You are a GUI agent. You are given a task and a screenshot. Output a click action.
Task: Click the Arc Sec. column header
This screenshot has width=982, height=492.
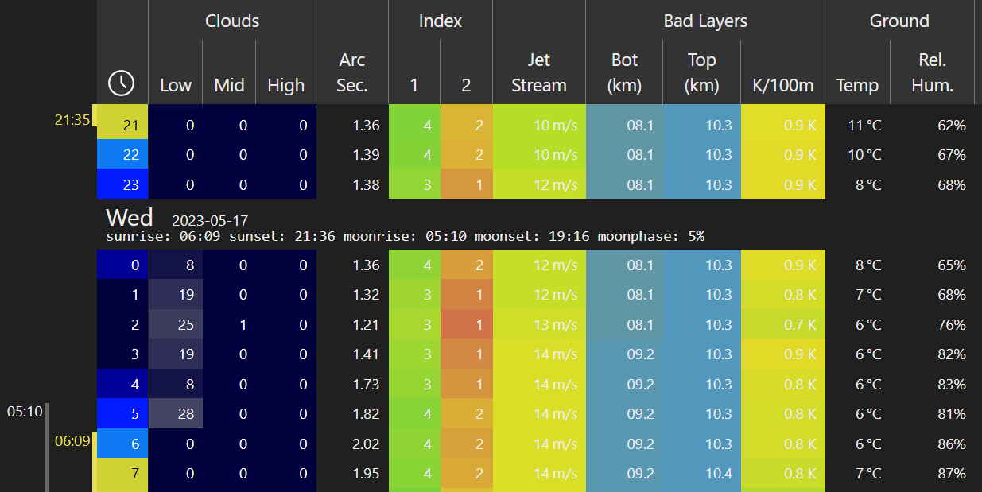352,72
